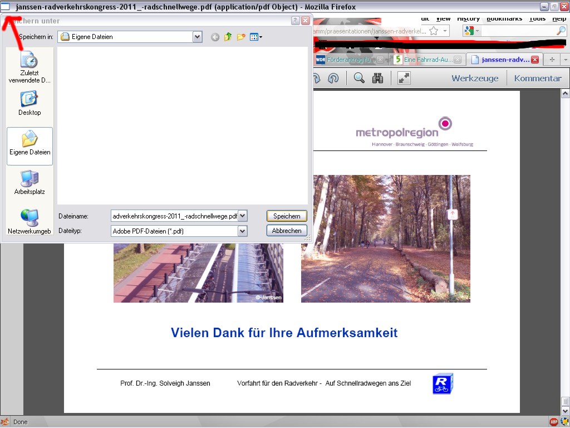Click Abbrechen to cancel saving

287,231
